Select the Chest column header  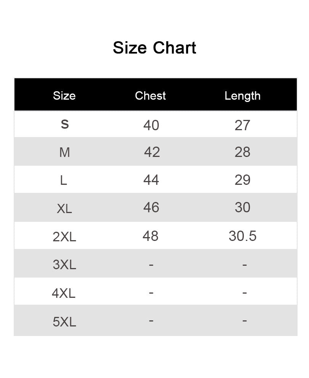click(150, 96)
